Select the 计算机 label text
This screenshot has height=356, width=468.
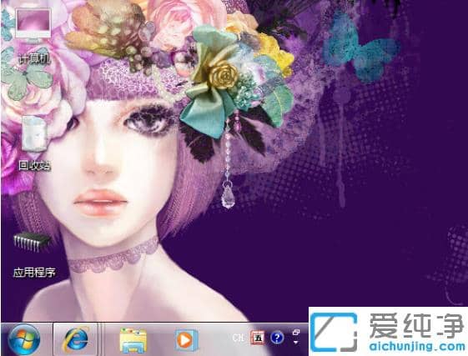click(34, 59)
